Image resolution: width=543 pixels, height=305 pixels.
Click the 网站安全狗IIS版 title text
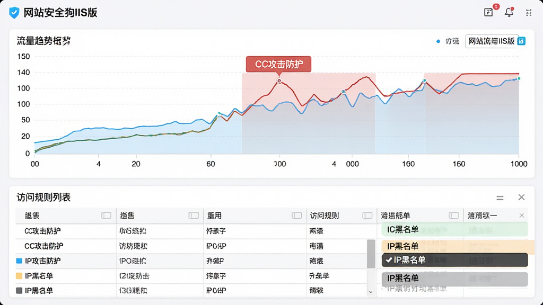coord(60,13)
